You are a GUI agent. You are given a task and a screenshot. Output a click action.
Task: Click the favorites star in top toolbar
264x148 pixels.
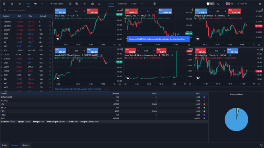pos(12,4)
